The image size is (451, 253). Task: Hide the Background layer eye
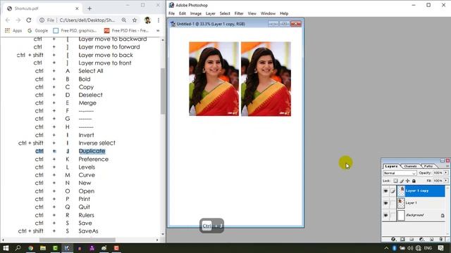pos(385,215)
